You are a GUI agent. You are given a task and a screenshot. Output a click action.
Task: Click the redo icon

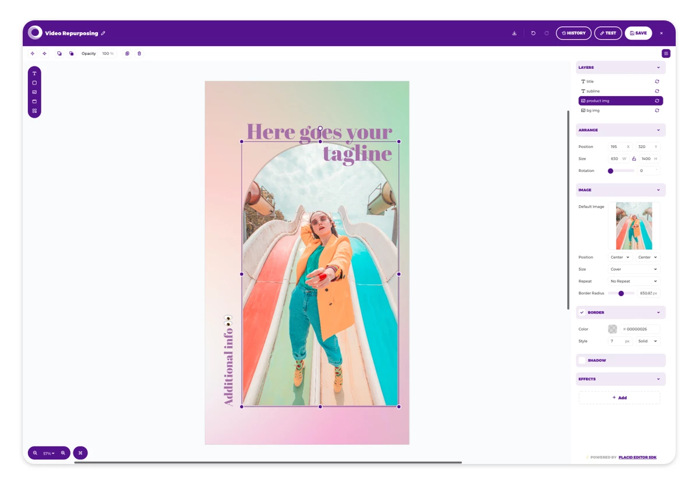pos(546,33)
